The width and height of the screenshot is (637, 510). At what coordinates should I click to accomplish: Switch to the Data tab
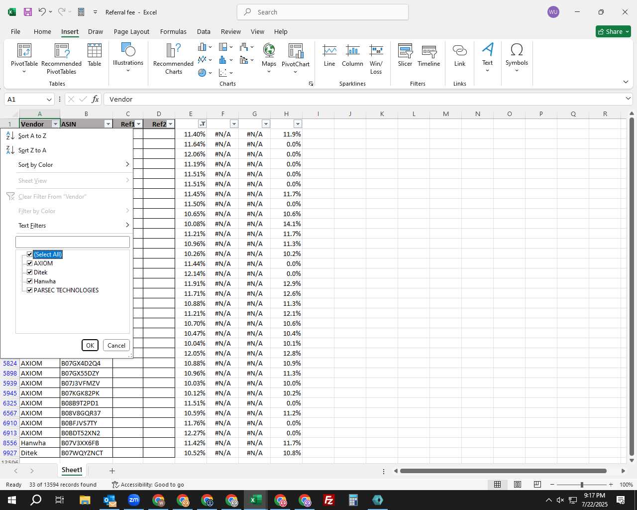point(204,31)
